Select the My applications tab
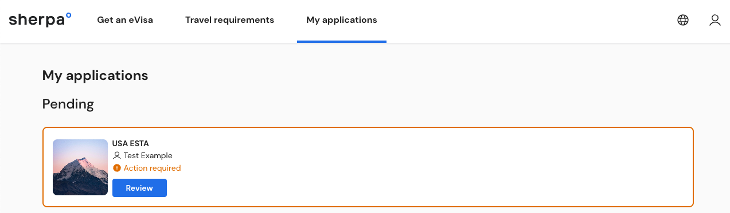730x213 pixels. pyautogui.click(x=342, y=20)
